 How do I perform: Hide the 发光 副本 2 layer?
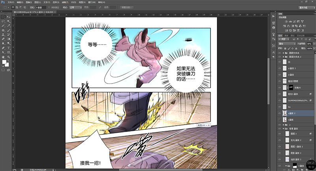pyautogui.click(x=279, y=140)
